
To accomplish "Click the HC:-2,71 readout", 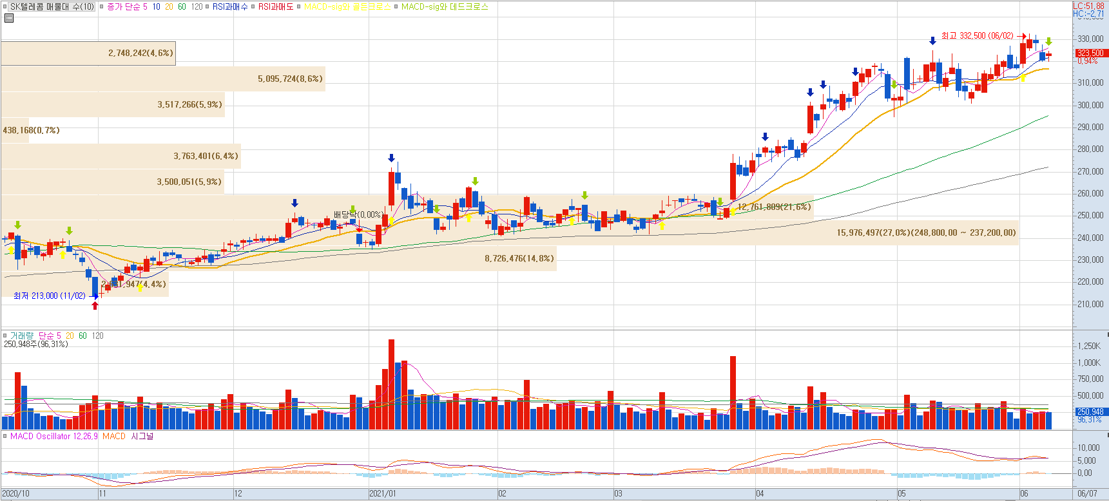I will (1088, 14).
